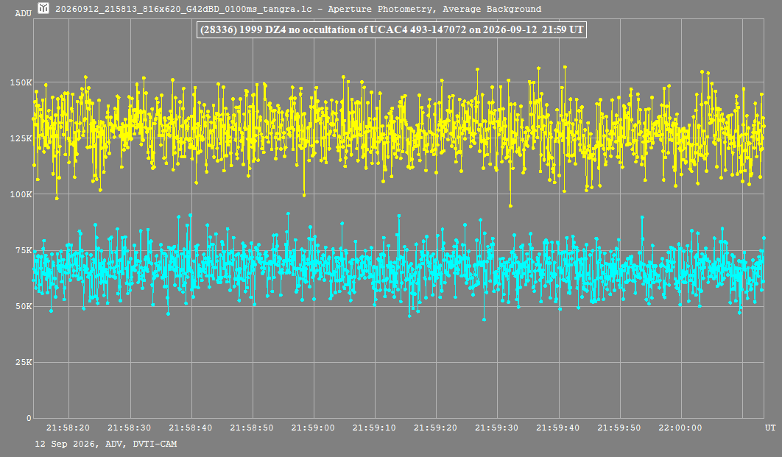Click the '21:59:20' time axis label
Viewport: 782px width, 457px height.
(x=435, y=428)
